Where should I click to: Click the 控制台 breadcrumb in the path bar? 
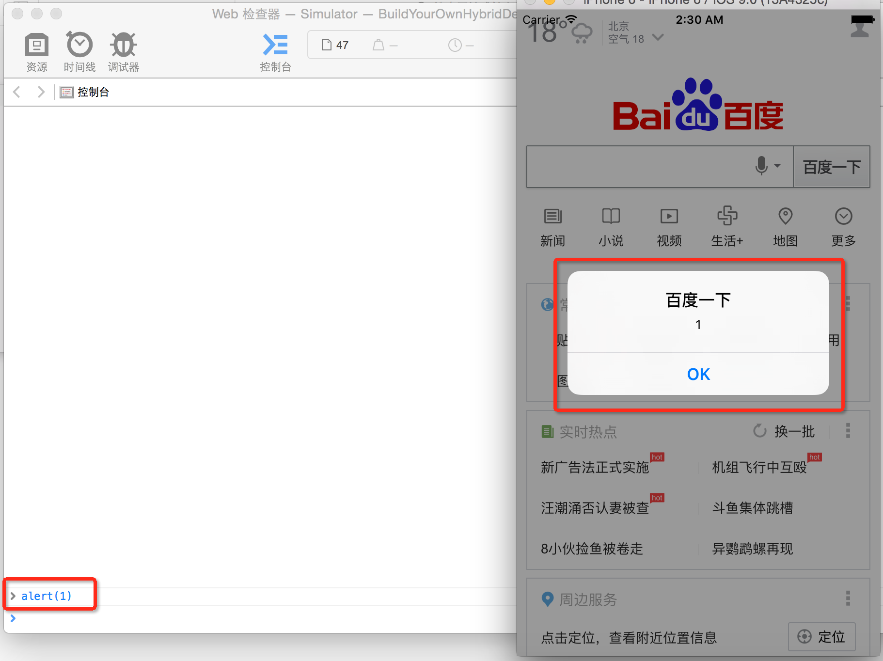click(85, 92)
